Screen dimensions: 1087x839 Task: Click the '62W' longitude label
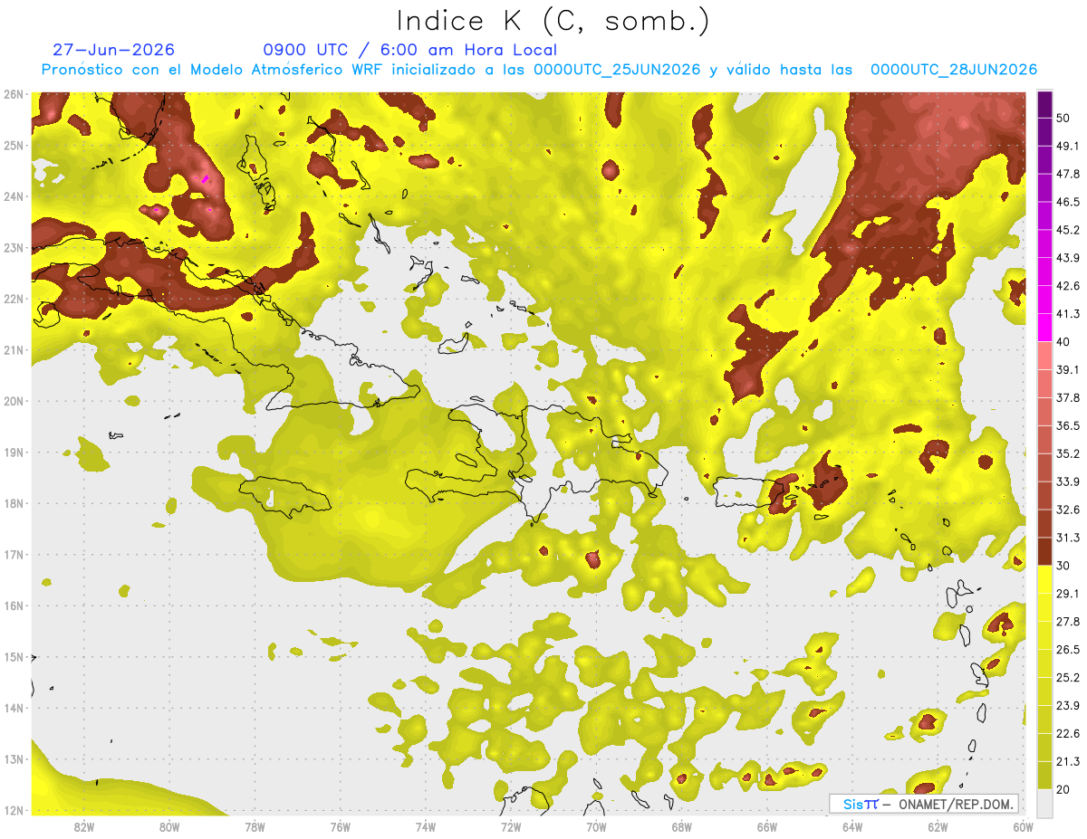click(938, 827)
